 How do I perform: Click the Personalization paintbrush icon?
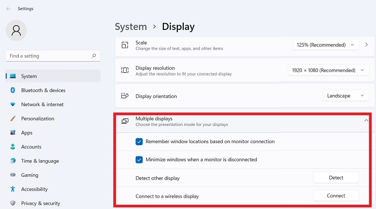13,118
